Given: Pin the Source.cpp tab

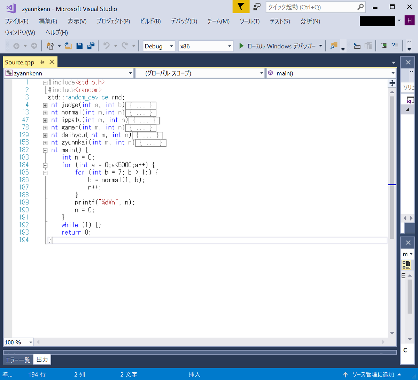Looking at the screenshot, I should tap(42, 62).
